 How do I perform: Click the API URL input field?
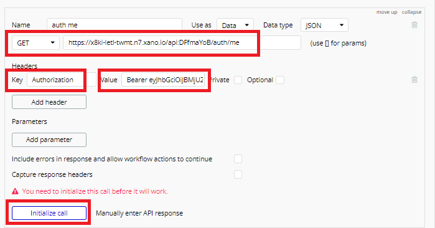coord(182,43)
